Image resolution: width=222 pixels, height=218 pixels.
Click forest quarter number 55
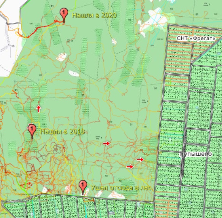[83, 95]
